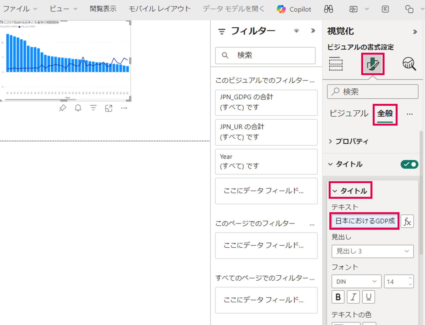Collapse the 視覚化 pane
Viewport: 425px width, 325px height.
tap(415, 32)
